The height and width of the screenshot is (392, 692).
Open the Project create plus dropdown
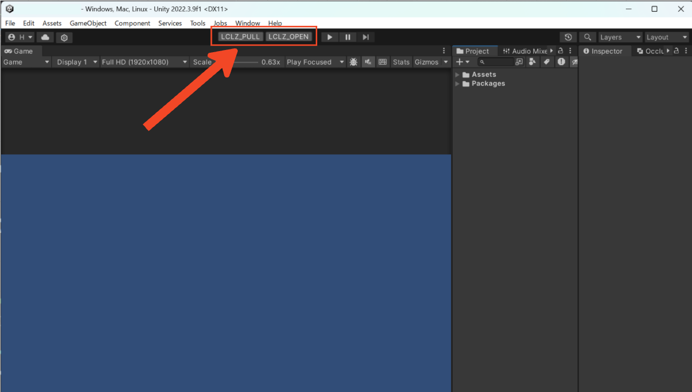463,62
